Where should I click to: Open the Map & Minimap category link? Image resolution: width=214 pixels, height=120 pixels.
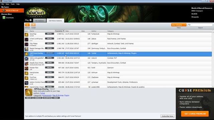[x=58, y=95]
